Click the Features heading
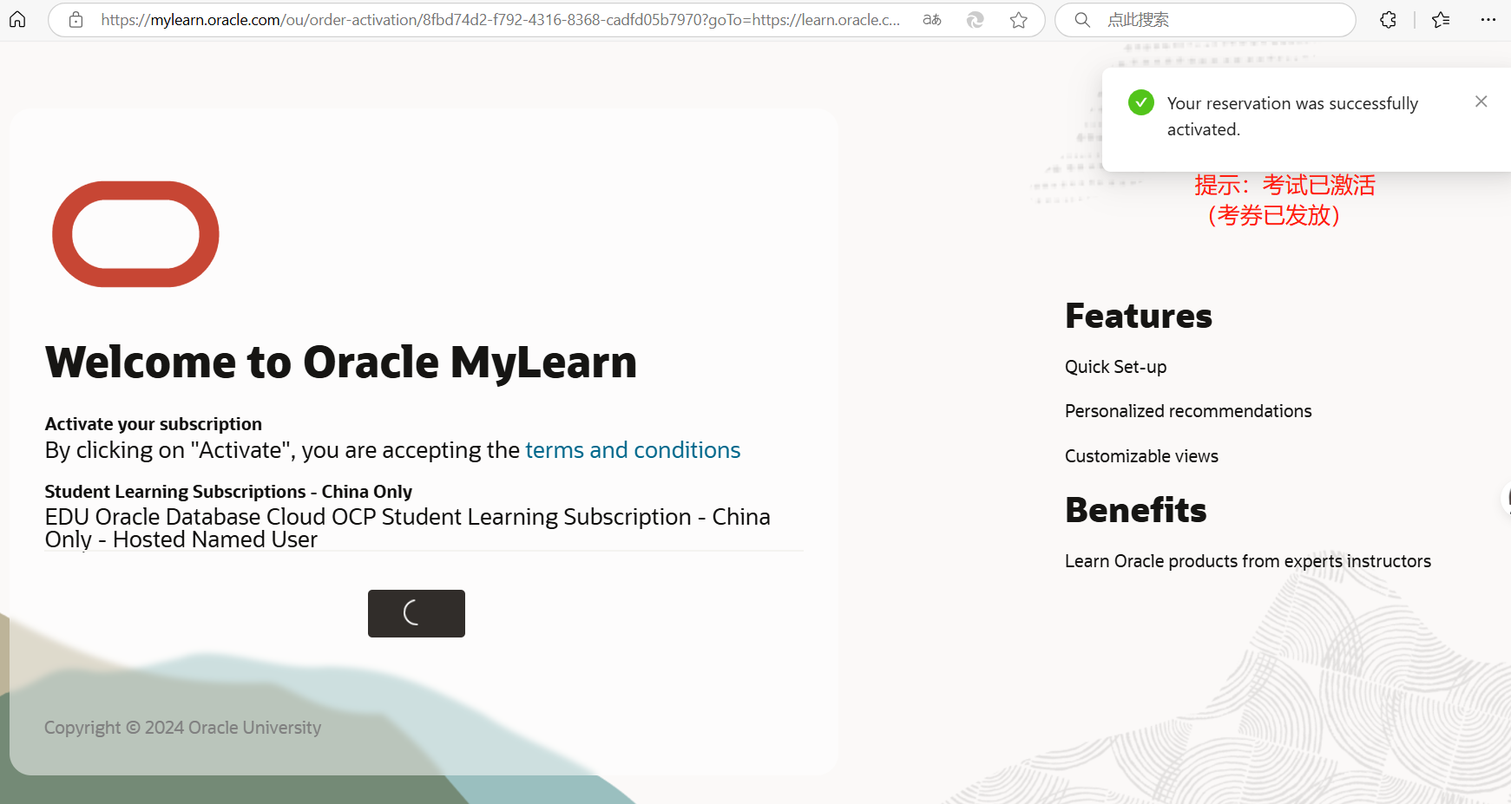 1139,316
